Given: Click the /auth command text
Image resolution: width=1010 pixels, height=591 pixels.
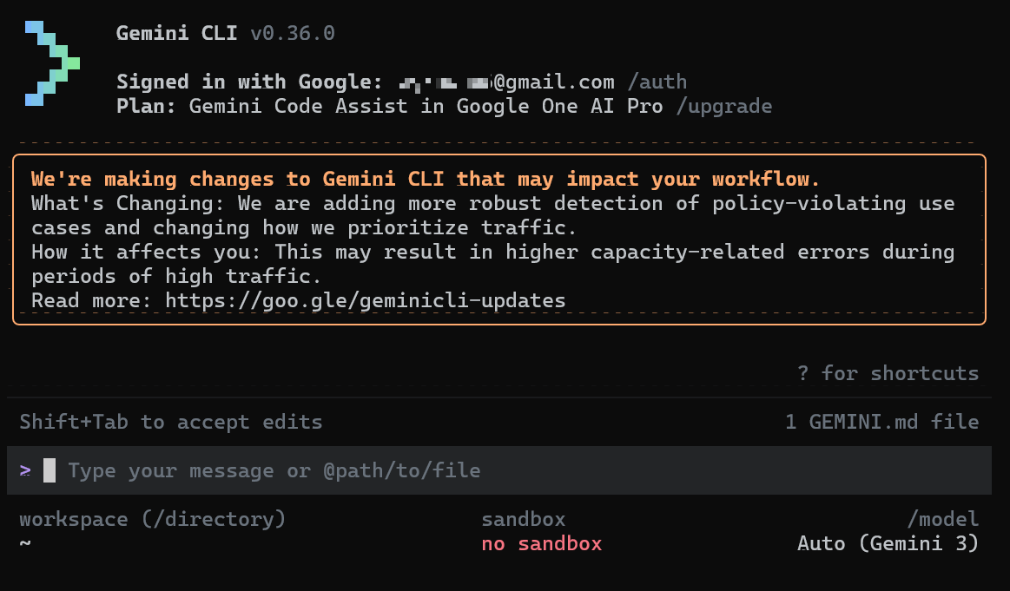Looking at the screenshot, I should pyautogui.click(x=657, y=82).
